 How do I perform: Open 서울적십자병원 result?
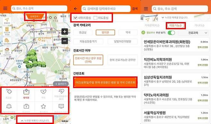[x=176, y=116]
